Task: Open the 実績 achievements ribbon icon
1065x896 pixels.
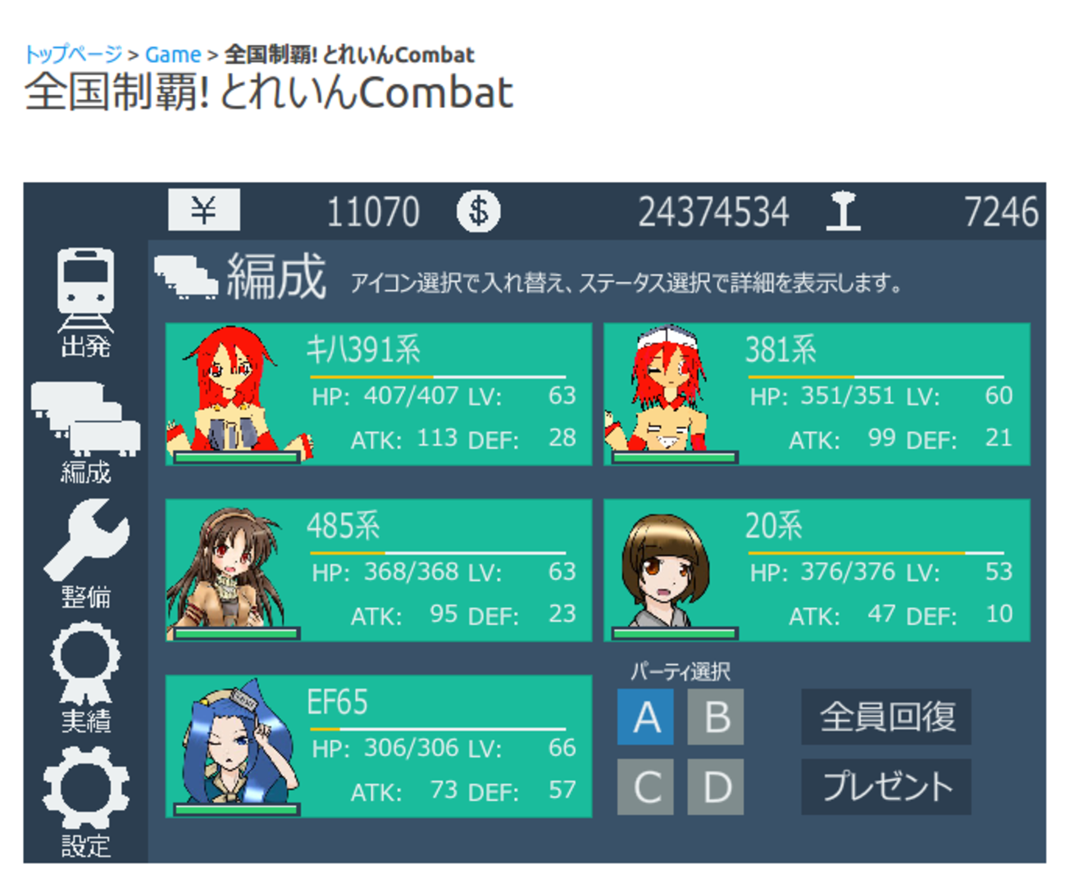Action: coord(85,677)
